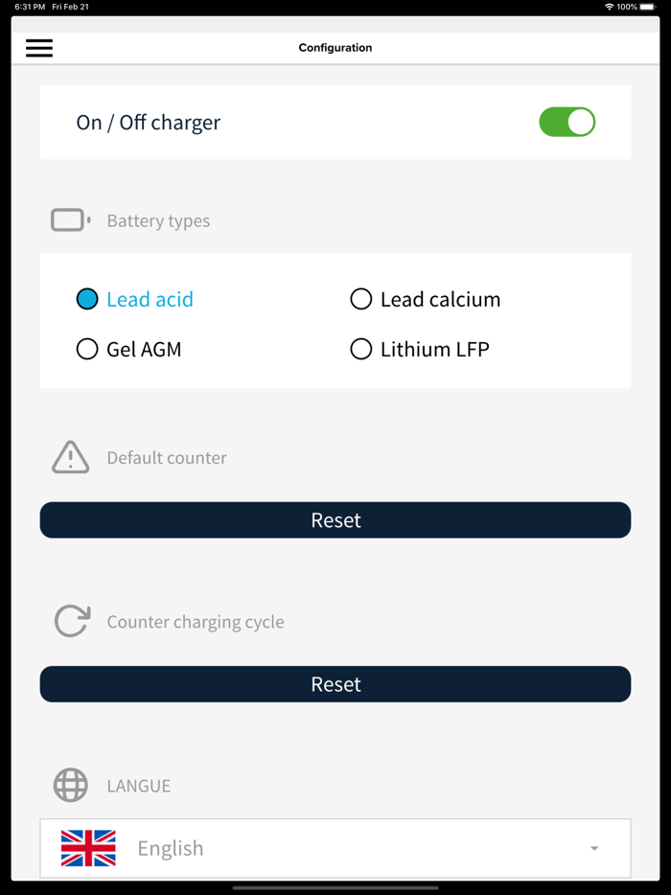
Task: Select the Lead calcium battery type
Action: [x=361, y=299]
